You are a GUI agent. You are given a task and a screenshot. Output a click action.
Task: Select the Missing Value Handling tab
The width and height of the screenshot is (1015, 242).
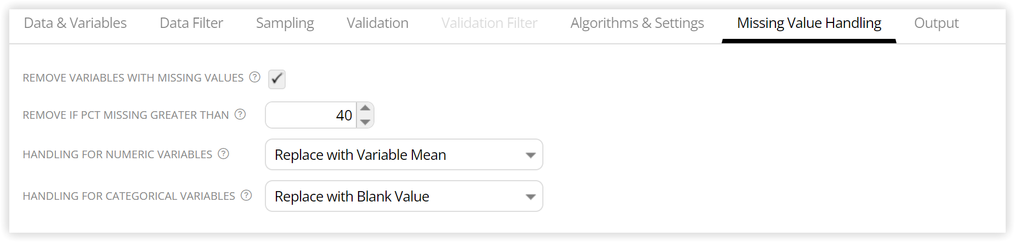click(x=809, y=23)
